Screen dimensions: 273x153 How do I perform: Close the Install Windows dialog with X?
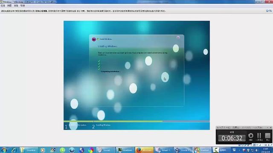click(178, 38)
